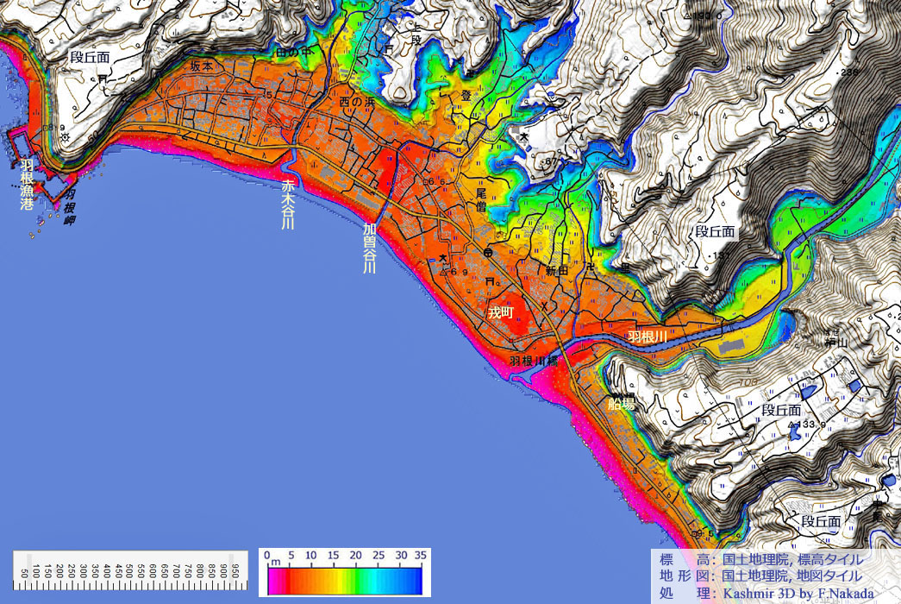This screenshot has width=901, height=604.
Task: Click the 卍 temple symbol beside 新田
Action: point(590,267)
